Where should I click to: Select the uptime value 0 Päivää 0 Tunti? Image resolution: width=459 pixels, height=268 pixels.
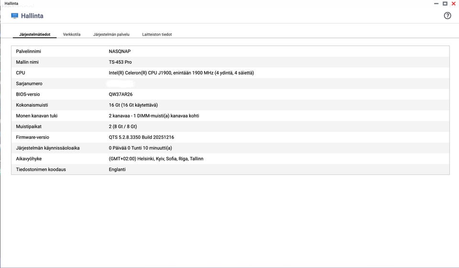[x=140, y=148]
